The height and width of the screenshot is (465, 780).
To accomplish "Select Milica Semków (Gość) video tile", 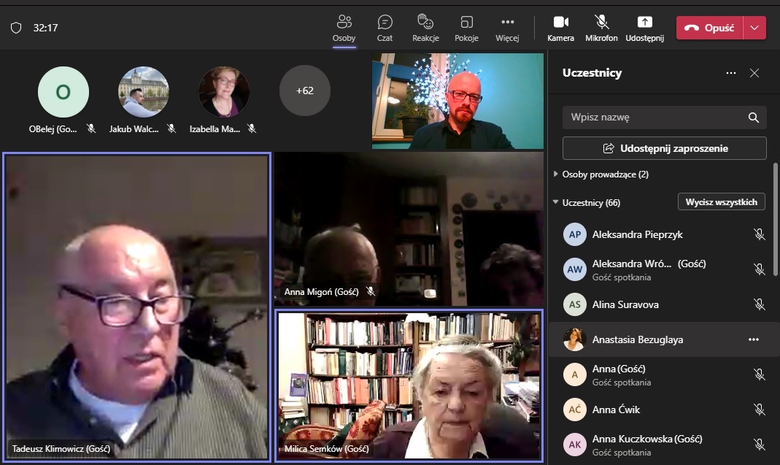I will (409, 386).
